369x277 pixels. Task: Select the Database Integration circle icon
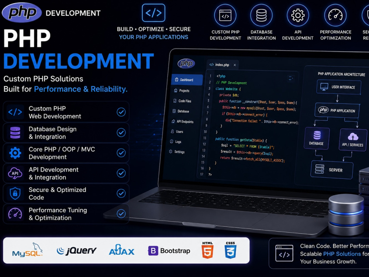tap(261, 15)
